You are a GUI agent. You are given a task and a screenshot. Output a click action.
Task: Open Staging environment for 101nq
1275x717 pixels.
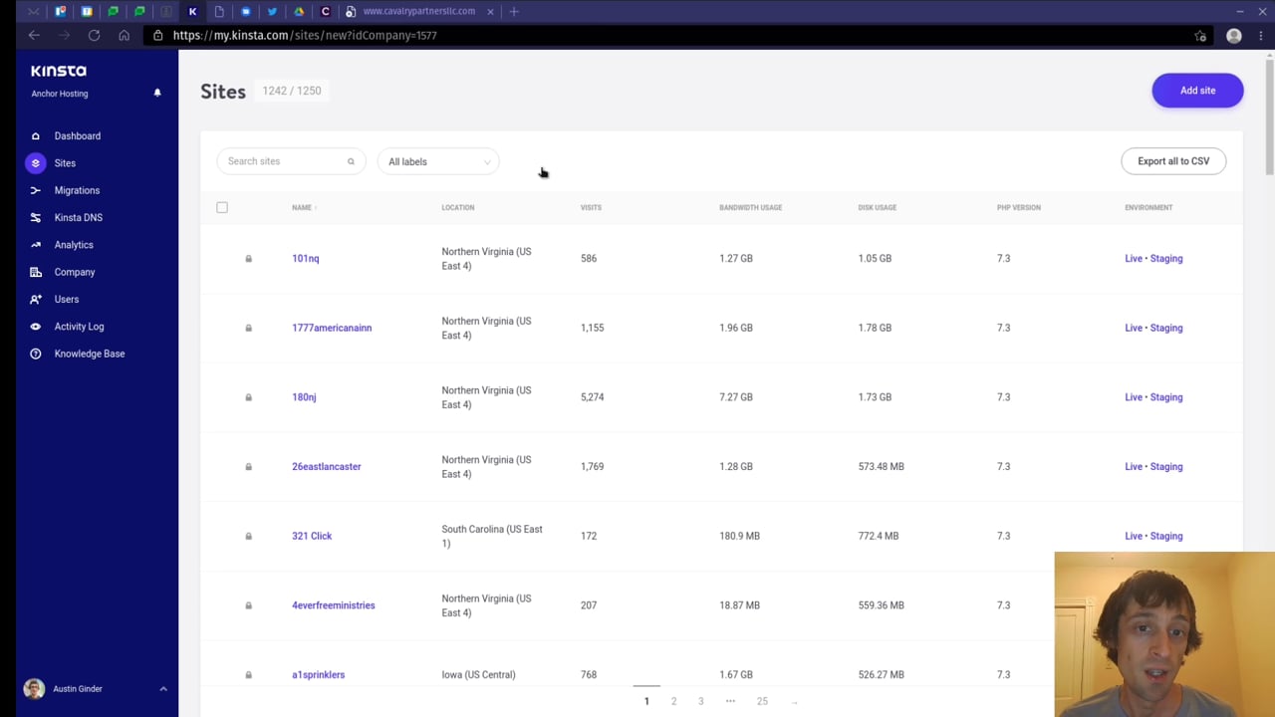click(1166, 259)
